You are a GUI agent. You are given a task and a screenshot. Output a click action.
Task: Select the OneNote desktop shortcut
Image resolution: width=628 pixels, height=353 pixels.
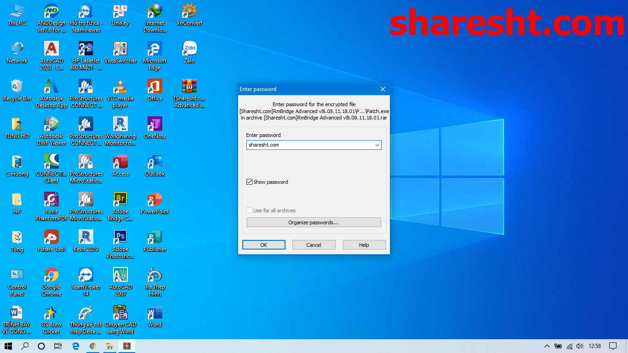[x=155, y=128]
